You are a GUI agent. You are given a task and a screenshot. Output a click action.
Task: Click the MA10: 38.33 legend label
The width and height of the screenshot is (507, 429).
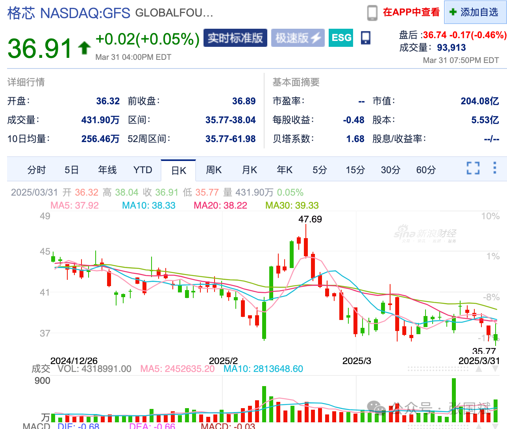point(149,205)
